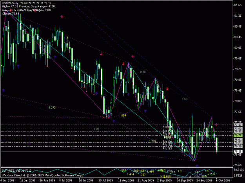
Task: Click the 'Fib S1' level label
Action: [x=167, y=142]
